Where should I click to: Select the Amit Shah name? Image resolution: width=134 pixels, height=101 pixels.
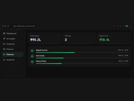[40, 56]
